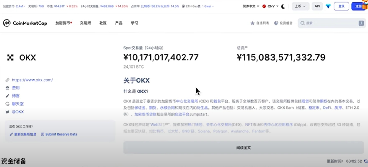Click the 启动平台 link
368x167 pixels.
182,114
